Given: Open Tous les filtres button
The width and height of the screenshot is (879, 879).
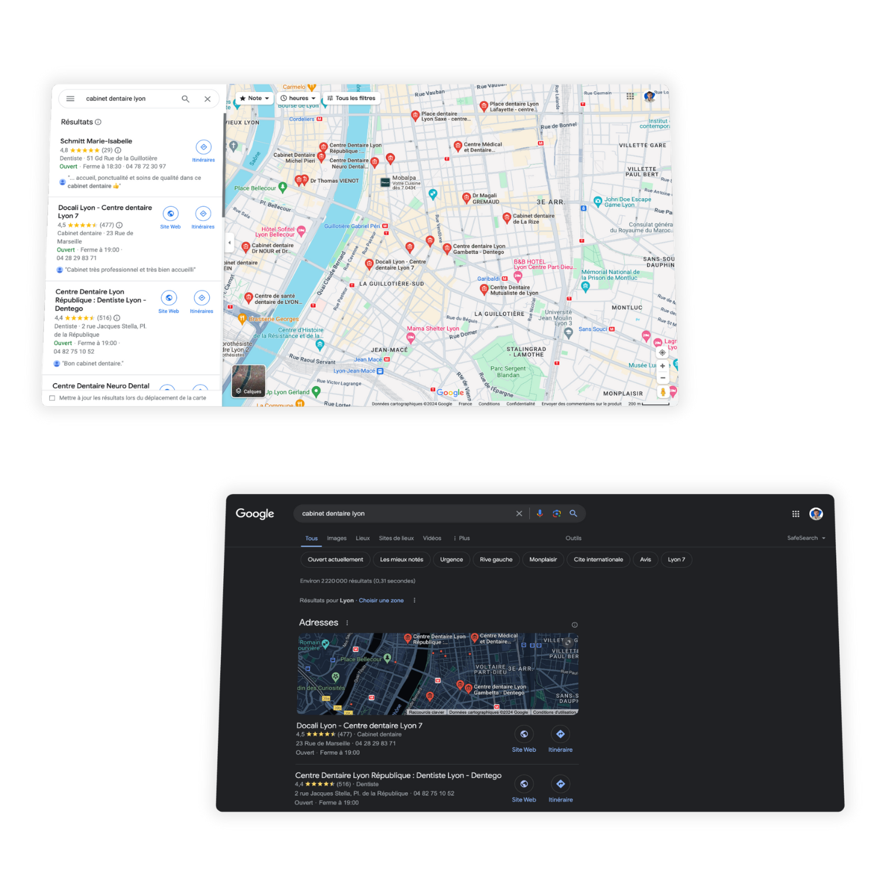Looking at the screenshot, I should pyautogui.click(x=351, y=98).
